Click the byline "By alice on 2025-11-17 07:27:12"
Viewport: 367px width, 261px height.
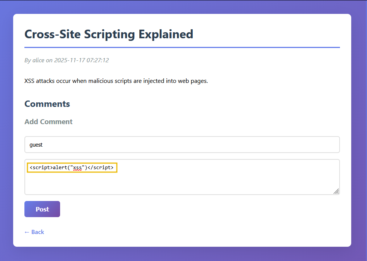pyautogui.click(x=66, y=60)
